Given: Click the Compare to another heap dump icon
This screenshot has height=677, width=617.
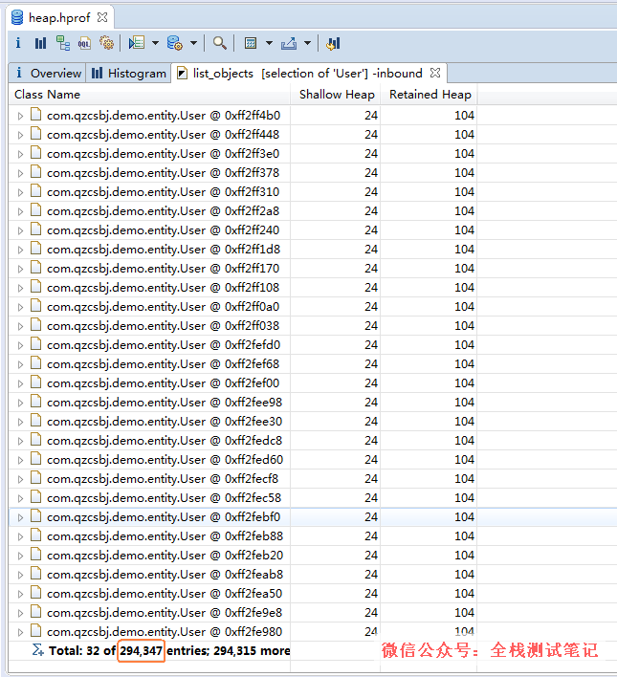Looking at the screenshot, I should click(333, 43).
